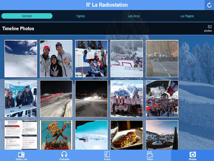Open the orange illustrated poster thumbnail
This screenshot has width=214, height=161.
point(56,135)
